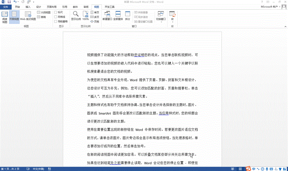Click the Outline view (大纲视图) button
This screenshot has width=288, height=171.
[43, 12]
